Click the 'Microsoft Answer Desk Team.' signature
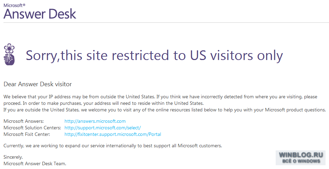Image resolution: width=329 pixels, height=169 pixels. 35,163
